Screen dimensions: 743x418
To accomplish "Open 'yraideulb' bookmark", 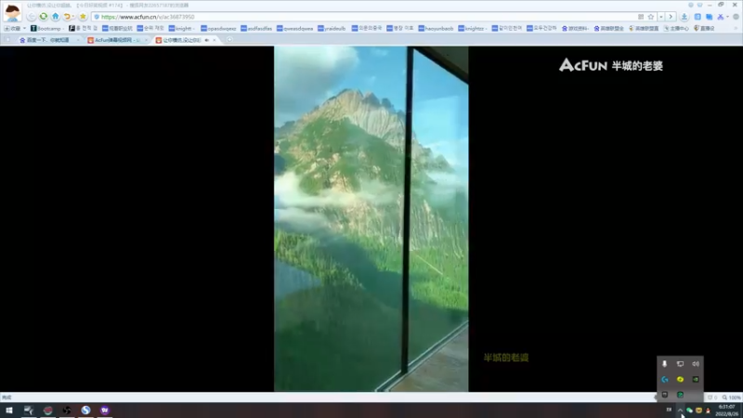I will pos(332,29).
